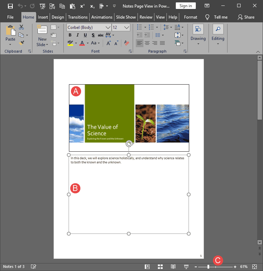Switch to Reading View in status bar

[x=173, y=267]
